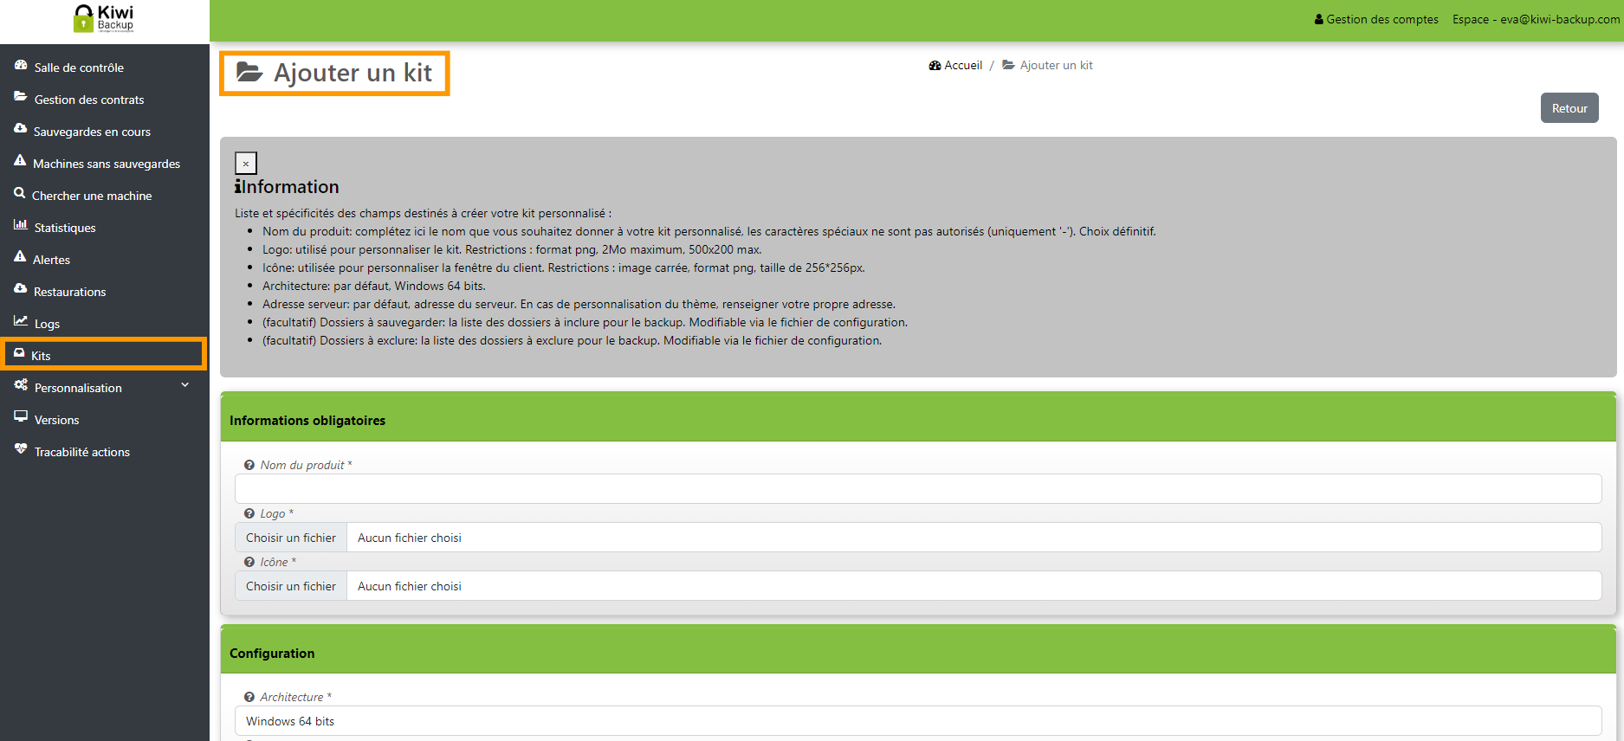The width and height of the screenshot is (1624, 741).
Task: Click the help icon beside Icône
Action: point(249,563)
